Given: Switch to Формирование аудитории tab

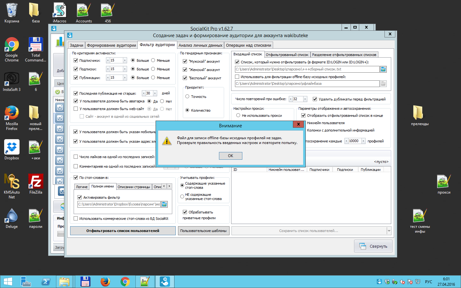Looking at the screenshot, I should 111,45.
